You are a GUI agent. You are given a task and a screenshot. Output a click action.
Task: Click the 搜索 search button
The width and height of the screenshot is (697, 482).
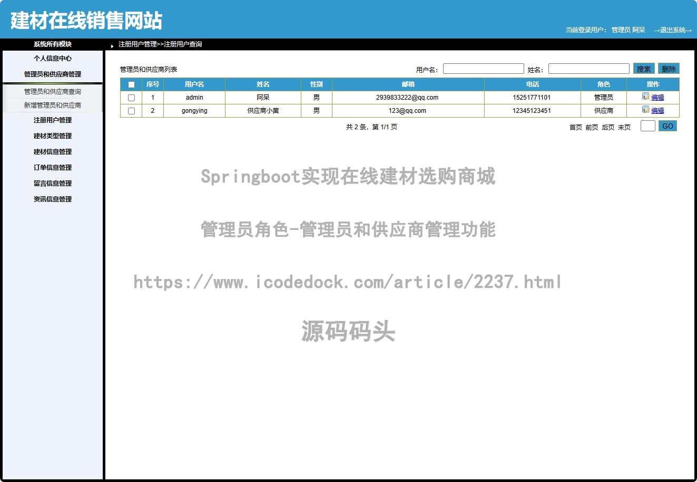[x=644, y=69]
